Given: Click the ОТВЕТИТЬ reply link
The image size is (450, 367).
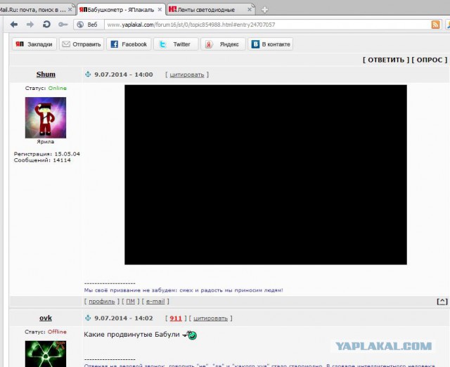Looking at the screenshot, I should [x=385, y=60].
